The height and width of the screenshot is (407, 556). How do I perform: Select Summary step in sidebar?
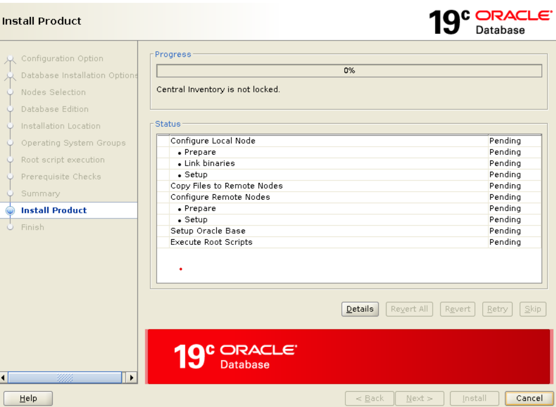[41, 194]
